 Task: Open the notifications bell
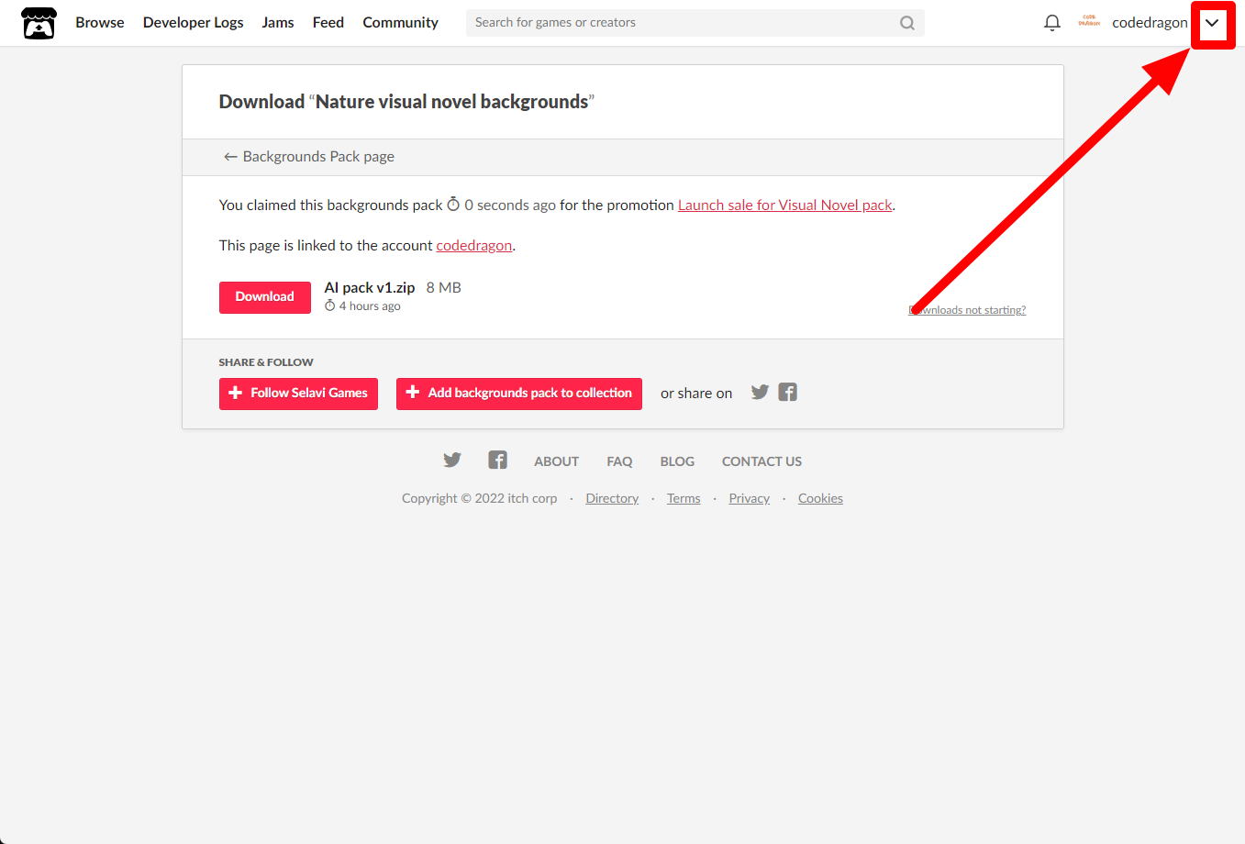pos(1052,23)
